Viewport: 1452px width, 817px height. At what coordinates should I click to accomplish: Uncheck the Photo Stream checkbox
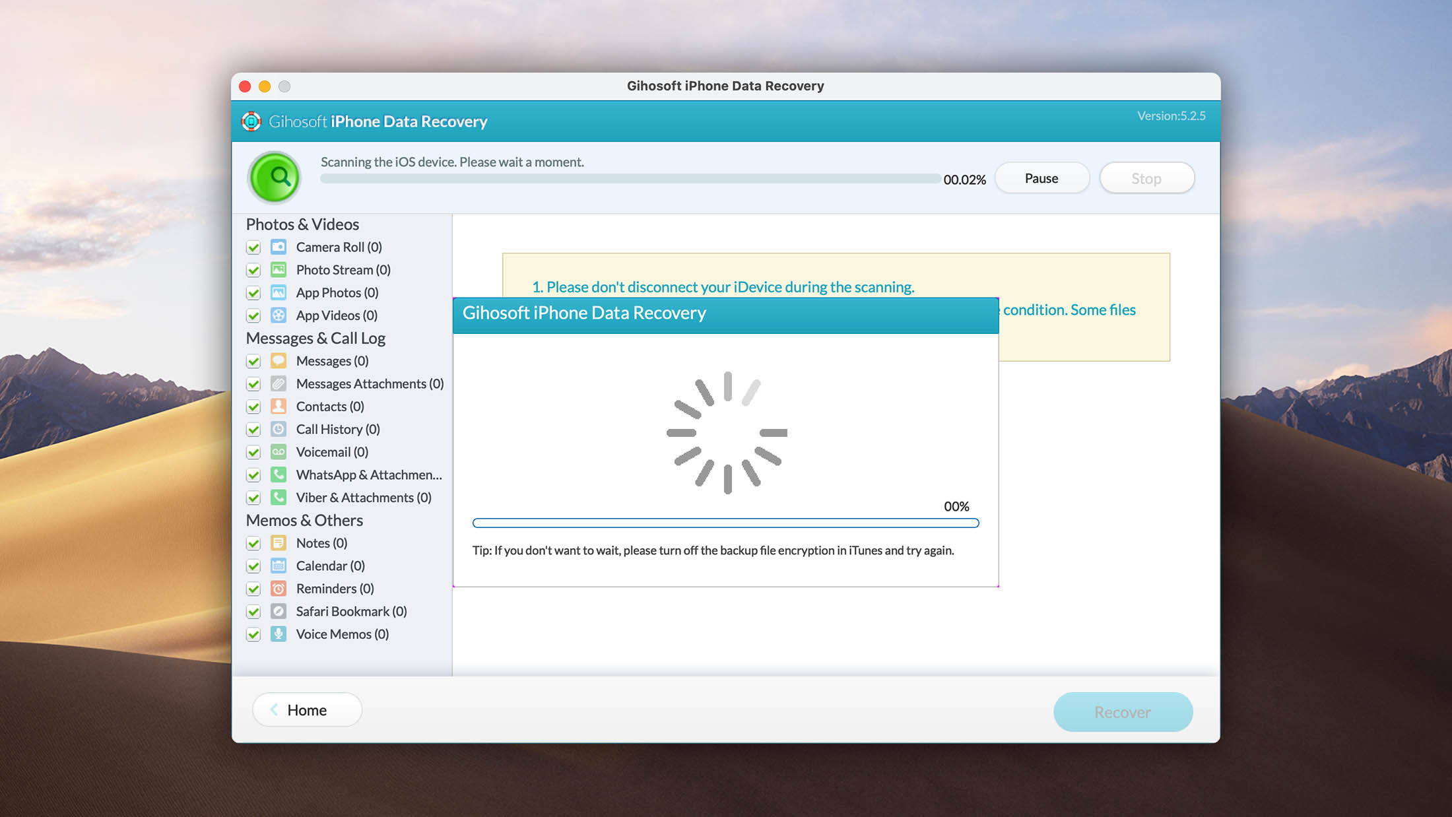[x=253, y=271]
